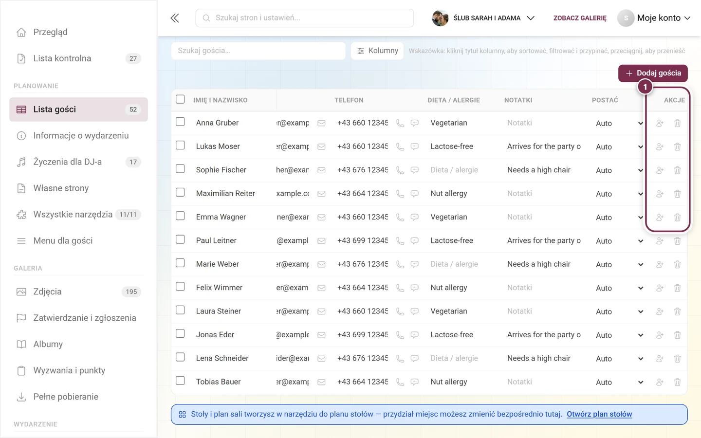Click the Szukaj stron i ustawień search box
The width and height of the screenshot is (701, 438).
point(305,18)
